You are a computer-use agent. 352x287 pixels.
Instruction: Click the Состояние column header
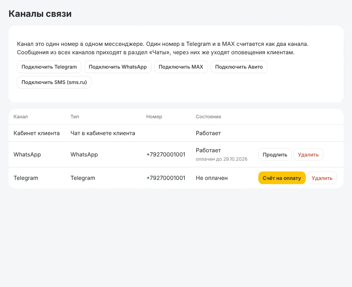click(x=208, y=117)
